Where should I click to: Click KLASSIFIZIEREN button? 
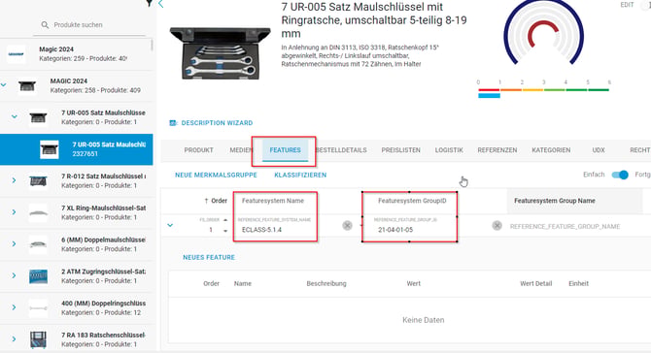(300, 175)
